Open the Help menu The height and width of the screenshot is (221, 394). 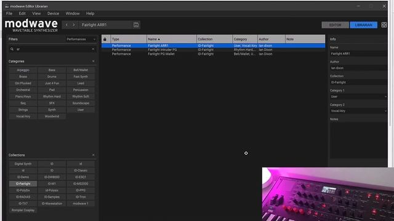click(x=90, y=14)
